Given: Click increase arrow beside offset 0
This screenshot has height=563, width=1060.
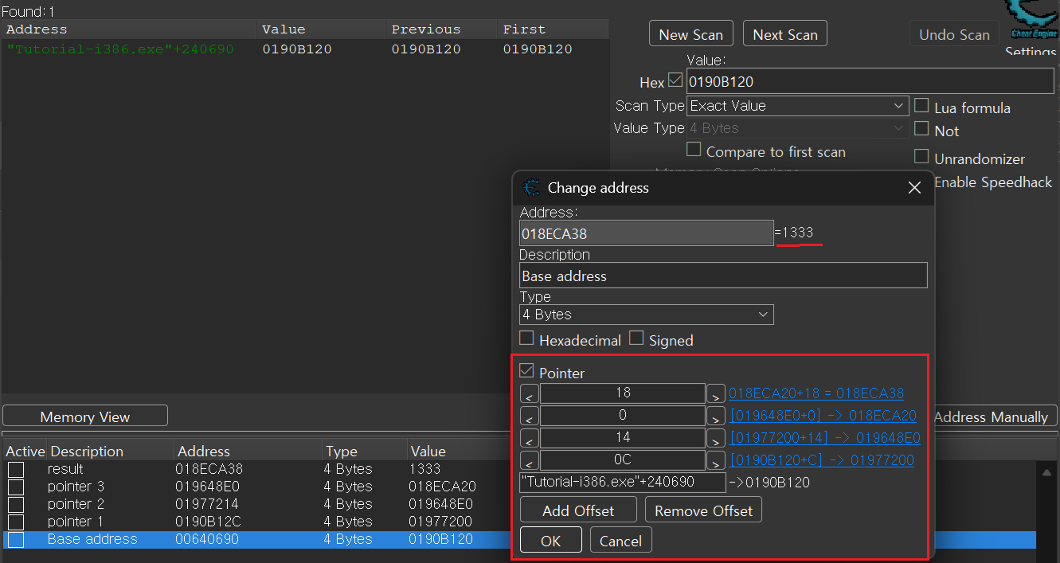Looking at the screenshot, I should point(715,416).
